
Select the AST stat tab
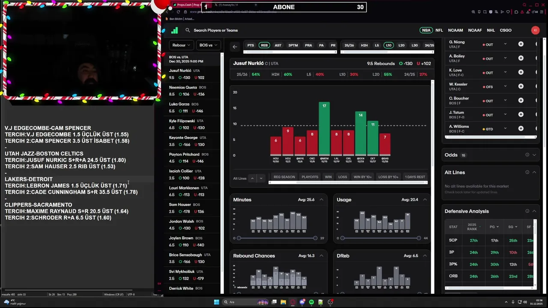tap(278, 45)
